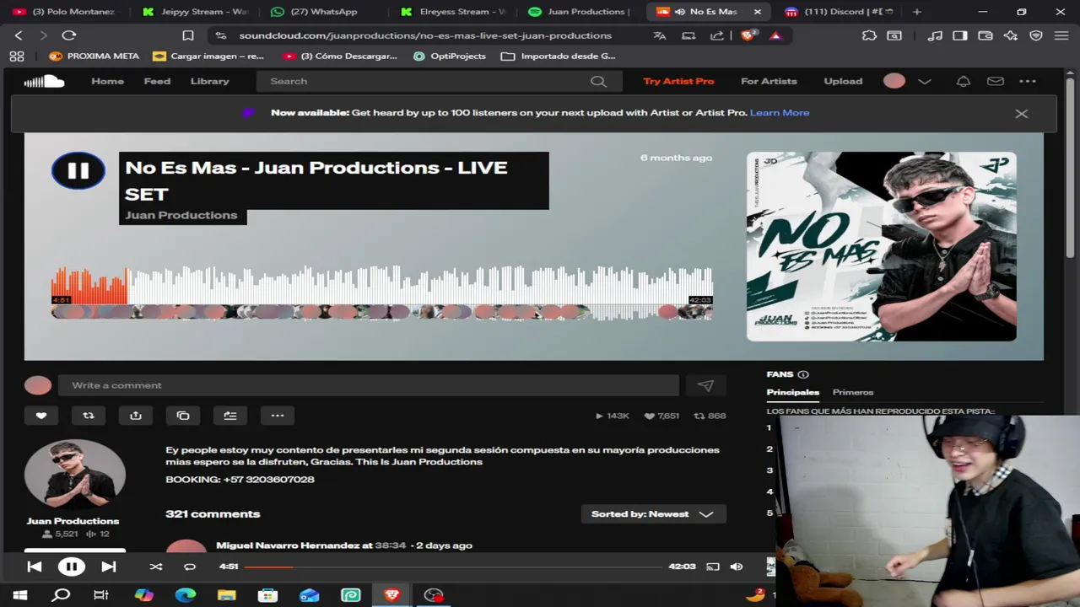The height and width of the screenshot is (607, 1080).
Task: Open Juan Productions artist link under title
Action: coord(181,215)
